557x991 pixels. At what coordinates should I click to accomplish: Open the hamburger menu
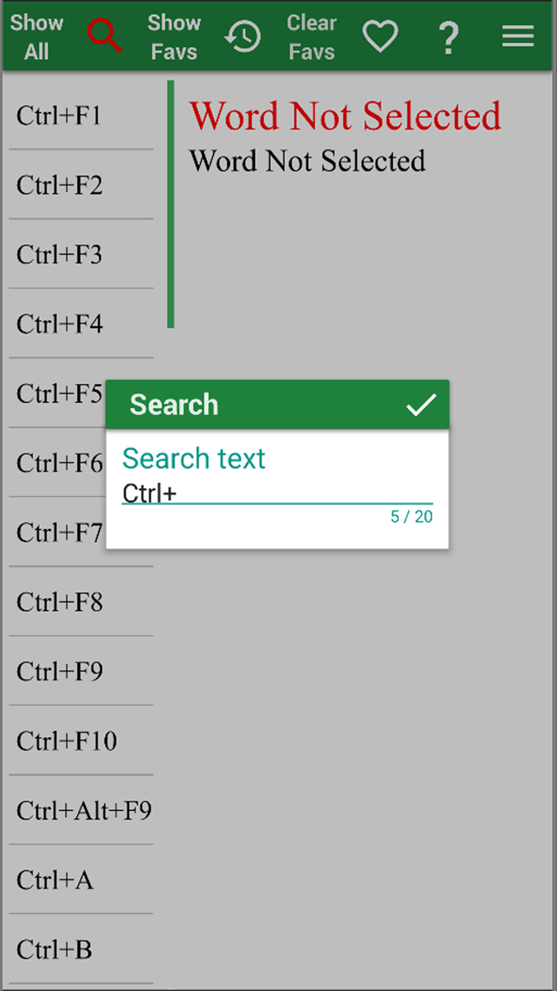pos(517,37)
